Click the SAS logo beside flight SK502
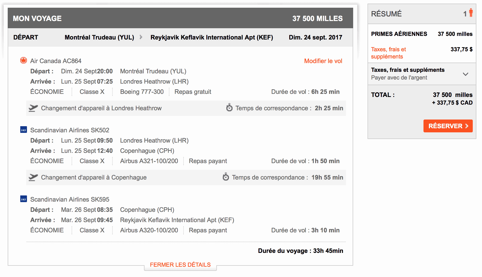482x277 pixels. coord(24,130)
